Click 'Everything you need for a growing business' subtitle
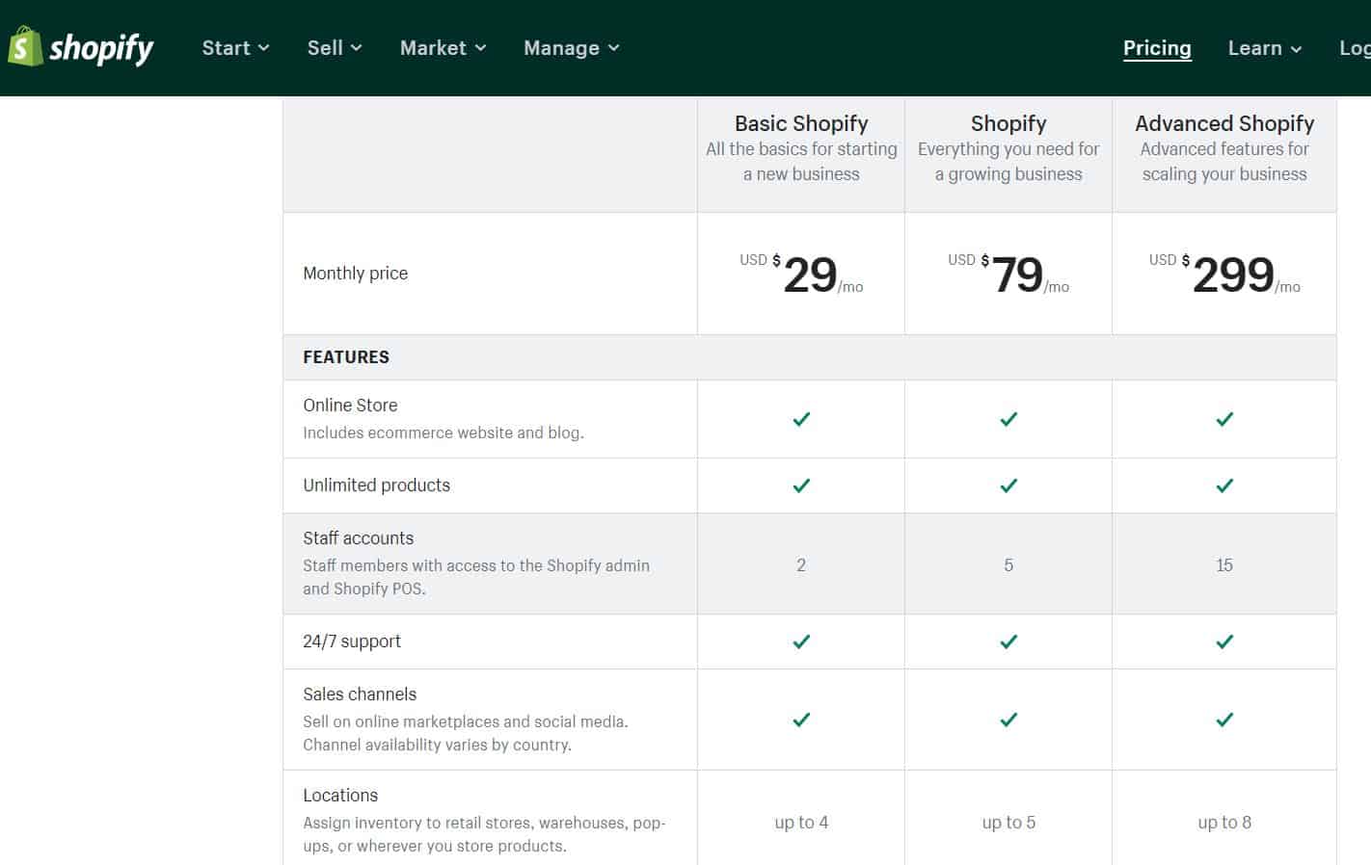 tap(1008, 162)
